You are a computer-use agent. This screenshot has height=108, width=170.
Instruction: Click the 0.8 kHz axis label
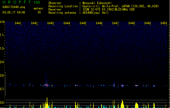pyautogui.click(x=2, y=76)
